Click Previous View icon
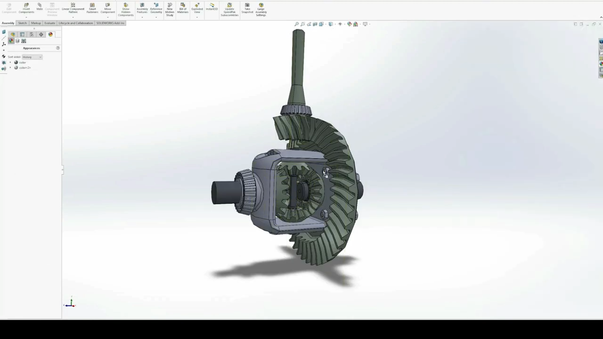This screenshot has width=603, height=339. pos(309,24)
